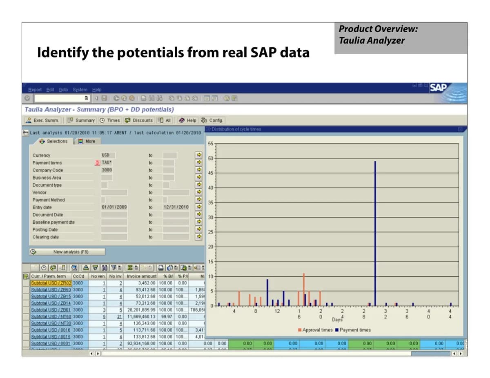This screenshot has width=490, height=378.
Task: Click the Payment times legend color swatch
Action: coord(337,330)
